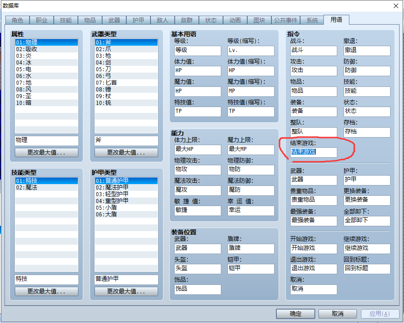404x323 pixels.
Task: Go to the 武器 tab
Action: tap(114, 20)
